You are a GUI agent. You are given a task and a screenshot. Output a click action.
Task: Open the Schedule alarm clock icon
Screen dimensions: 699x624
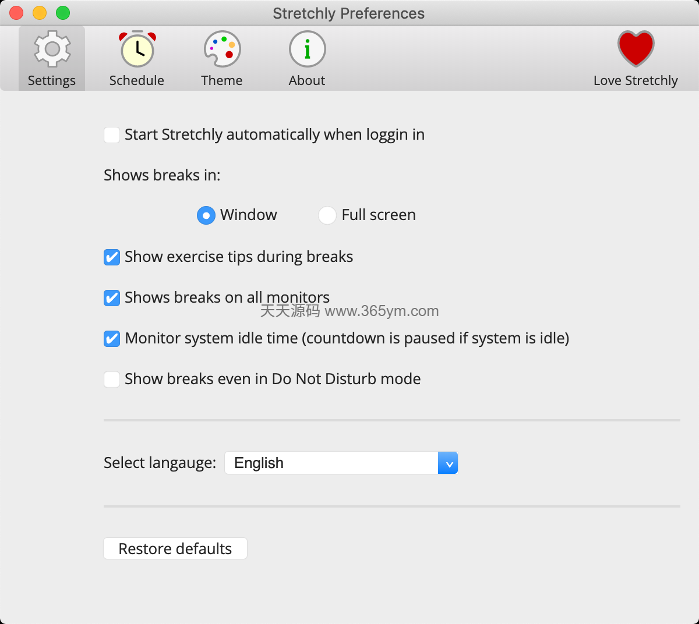click(x=137, y=49)
